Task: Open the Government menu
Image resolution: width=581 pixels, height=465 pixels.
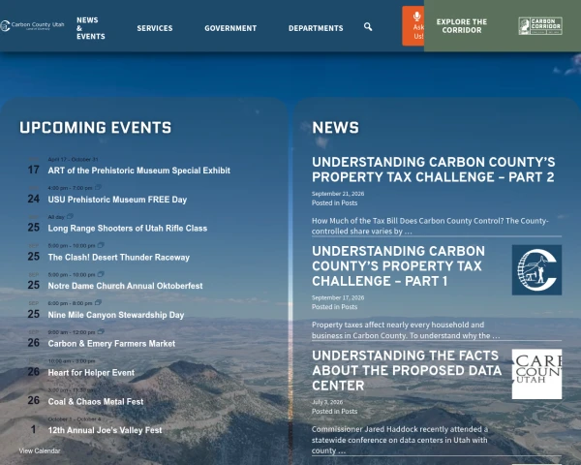Action: click(230, 28)
